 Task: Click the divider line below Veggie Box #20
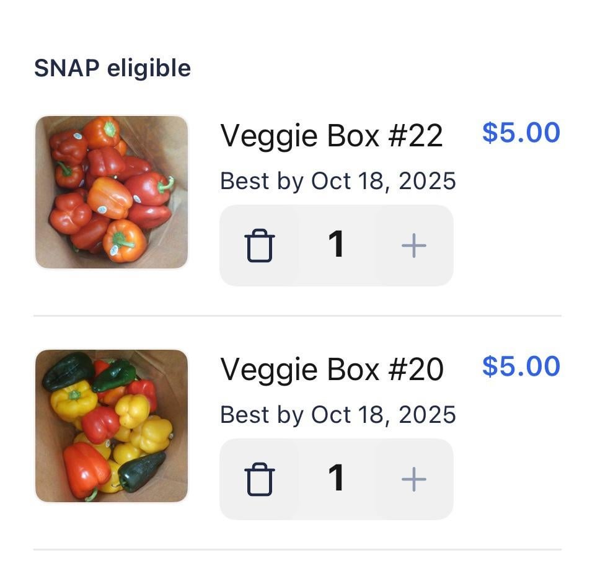click(297, 549)
